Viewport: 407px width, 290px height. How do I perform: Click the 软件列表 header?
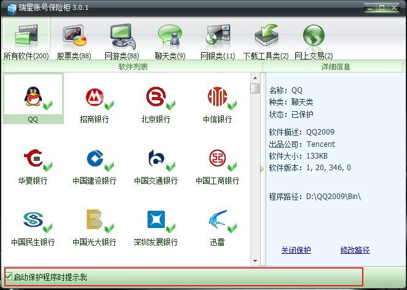click(x=133, y=67)
